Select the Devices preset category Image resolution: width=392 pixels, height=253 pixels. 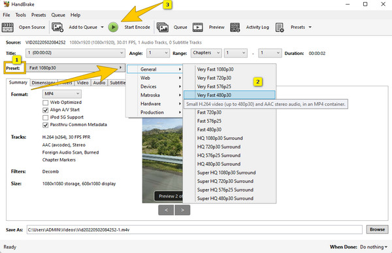(x=154, y=86)
